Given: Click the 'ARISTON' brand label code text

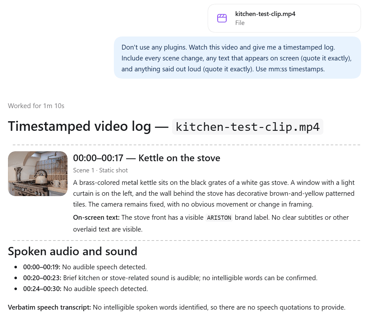Looking at the screenshot, I should (219, 217).
